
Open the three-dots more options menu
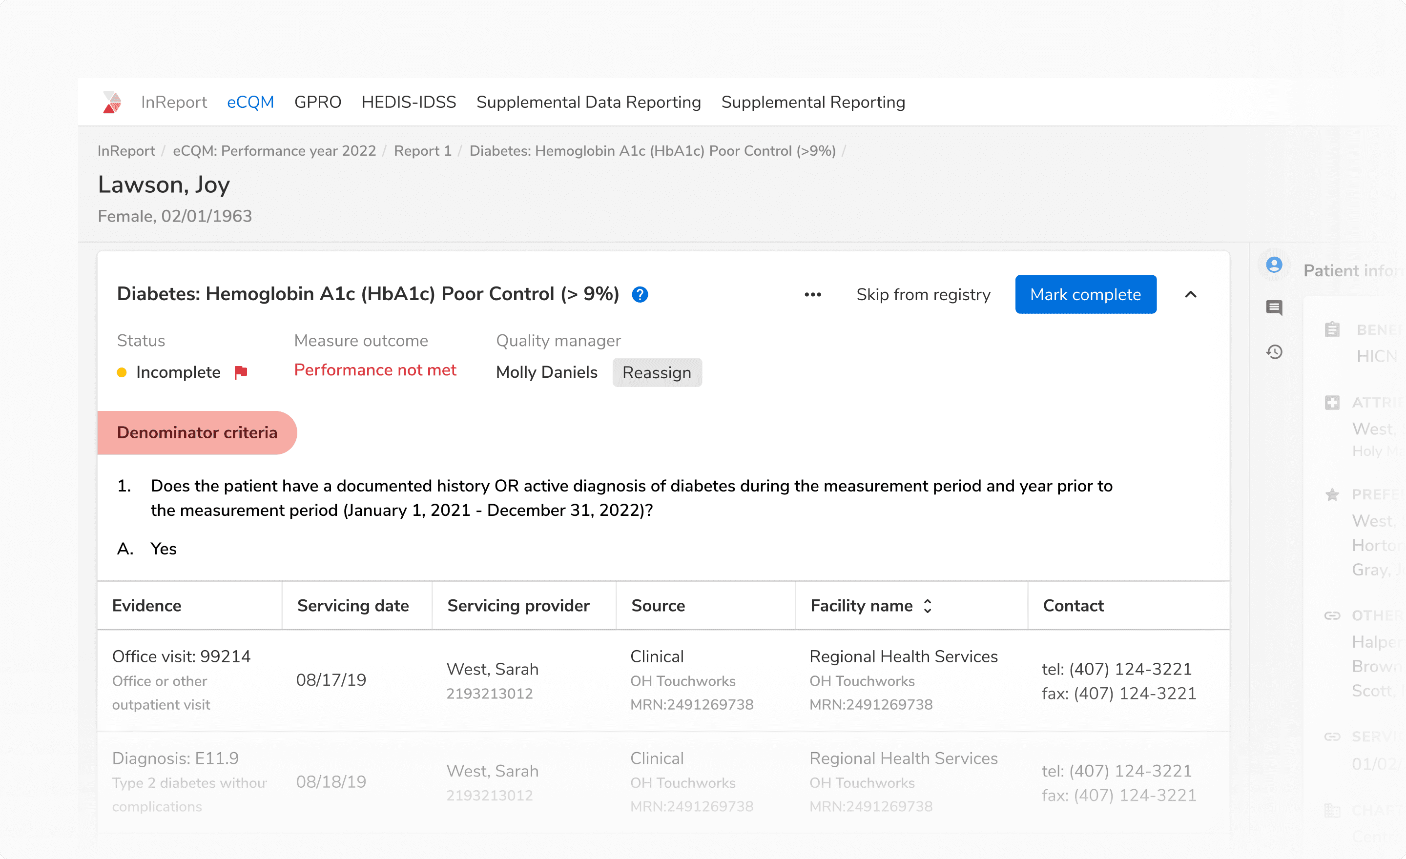pyautogui.click(x=812, y=294)
